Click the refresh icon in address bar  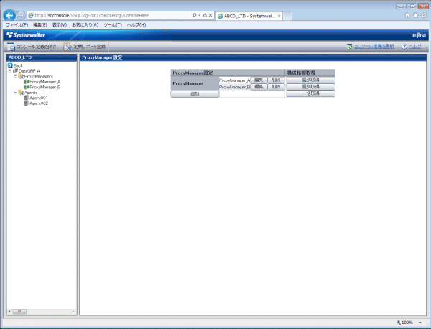[x=205, y=15]
